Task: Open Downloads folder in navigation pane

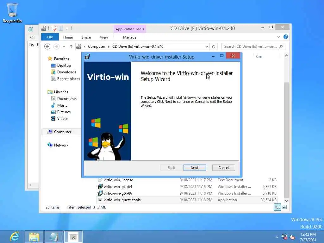Action: click(66, 72)
